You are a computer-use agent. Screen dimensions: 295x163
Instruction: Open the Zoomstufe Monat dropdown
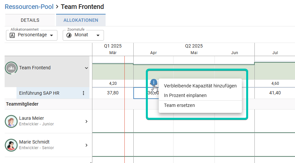(x=83, y=35)
